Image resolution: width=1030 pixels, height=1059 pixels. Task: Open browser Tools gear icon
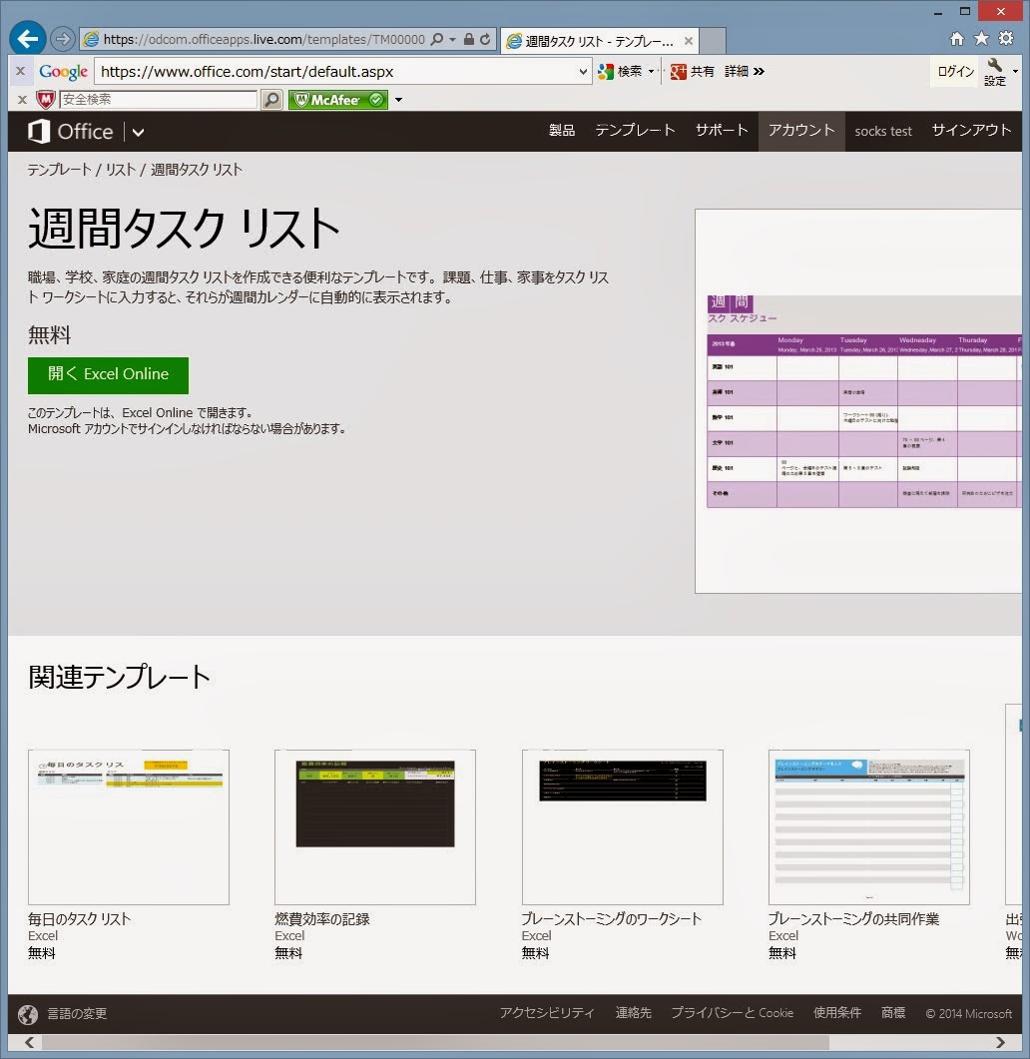(1006, 39)
